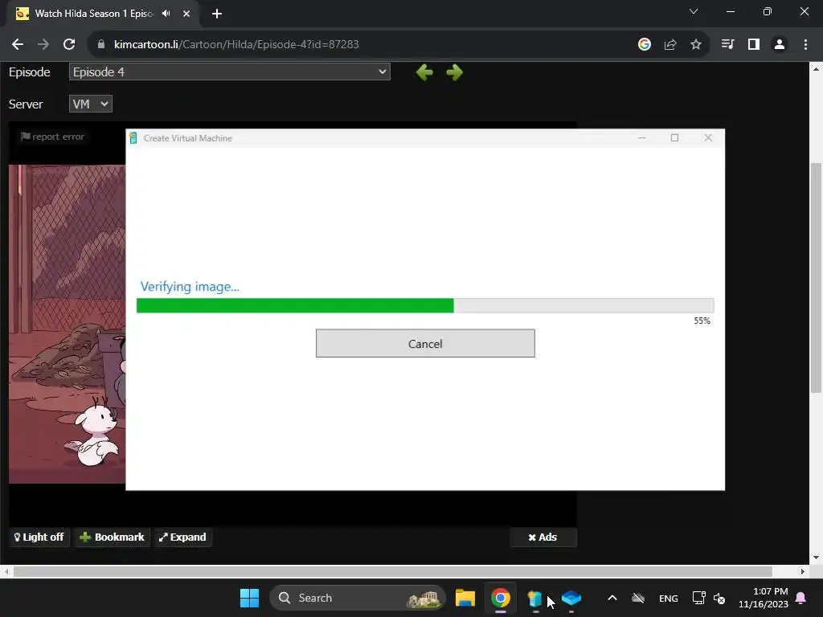This screenshot has width=823, height=617.
Task: Click the Verifying image status text
Action: tap(190, 287)
